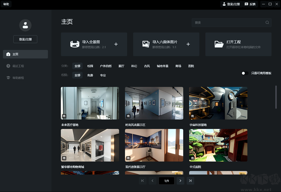Click the graduation cap icon beside 帮助教程
Viewport: 281px width, 192px height.
tap(8, 78)
